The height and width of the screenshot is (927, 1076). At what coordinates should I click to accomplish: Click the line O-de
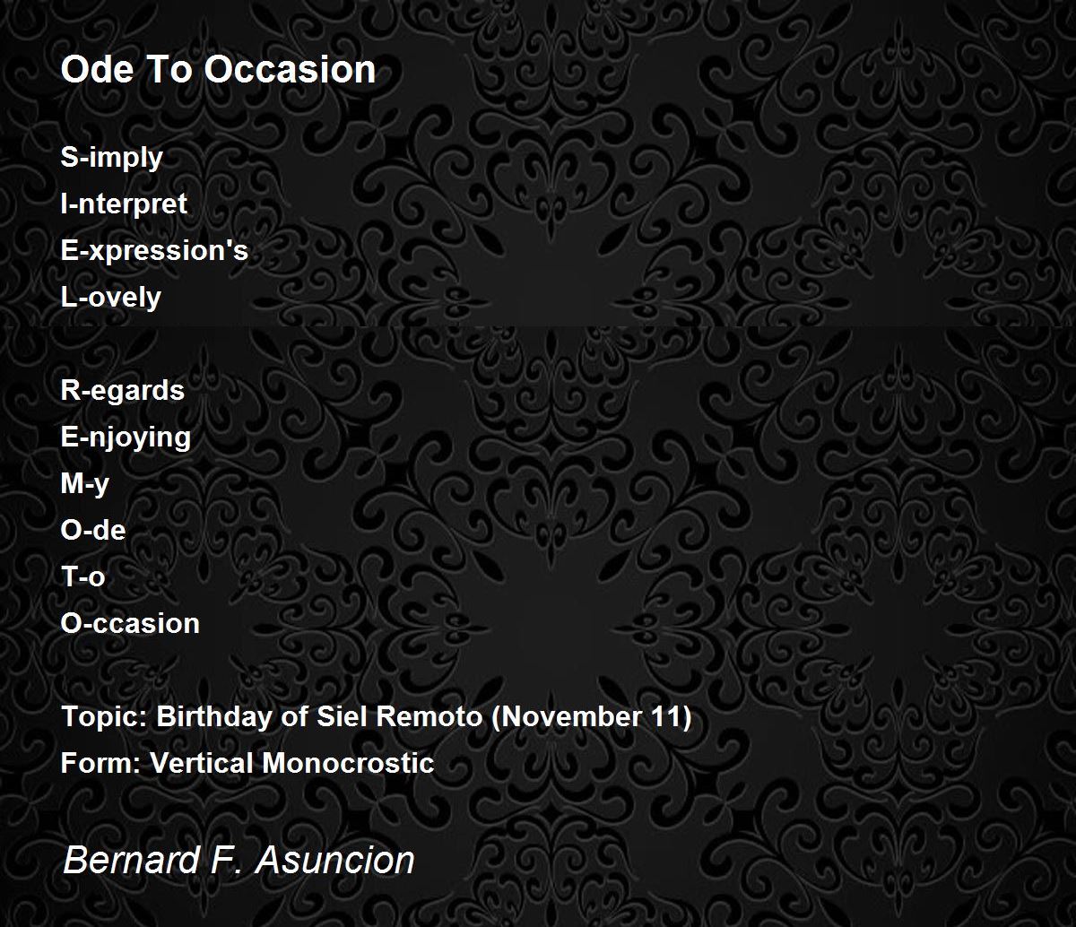coord(93,531)
